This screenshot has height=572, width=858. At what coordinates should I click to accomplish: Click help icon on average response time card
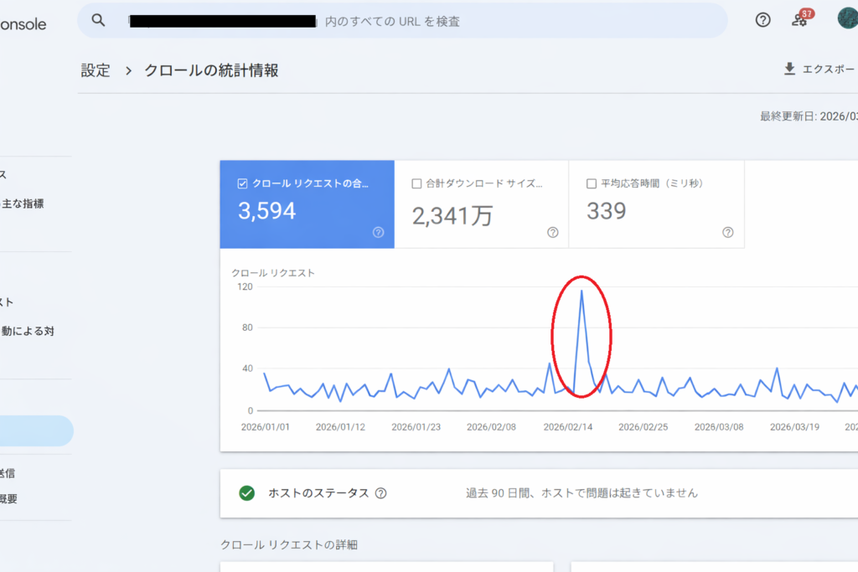[727, 232]
